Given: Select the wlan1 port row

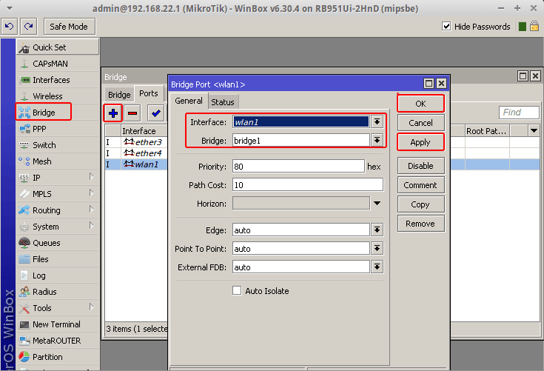Looking at the screenshot, I should coord(136,164).
